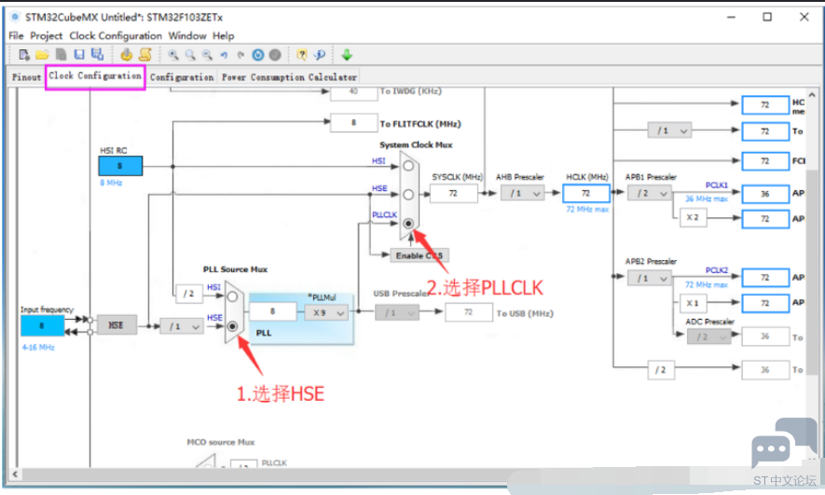Open the help question mark icon
Screen dimensions: 825x495
click(302, 55)
